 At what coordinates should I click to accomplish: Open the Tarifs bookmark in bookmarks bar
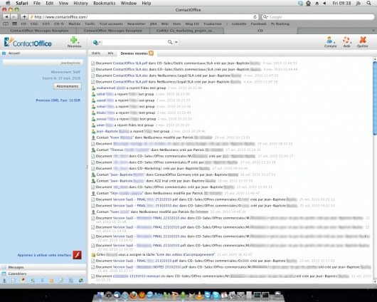(x=90, y=24)
